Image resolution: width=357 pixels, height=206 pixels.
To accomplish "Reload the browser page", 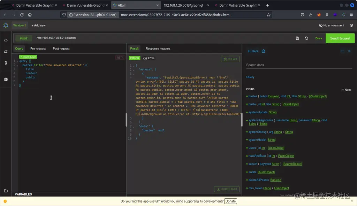I will point(22,15).
